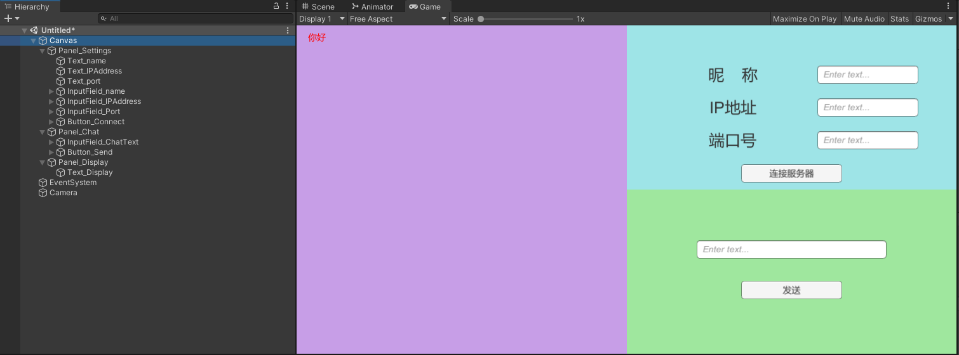
Task: Switch to the Animator tab
Action: (373, 6)
